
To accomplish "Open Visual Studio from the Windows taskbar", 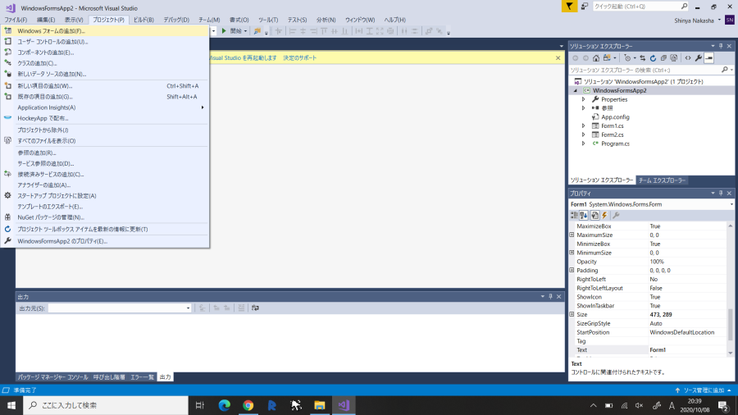I will coord(344,405).
